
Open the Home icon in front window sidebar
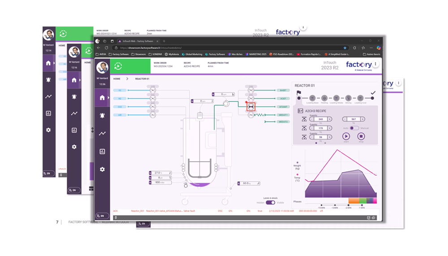[x=102, y=98]
